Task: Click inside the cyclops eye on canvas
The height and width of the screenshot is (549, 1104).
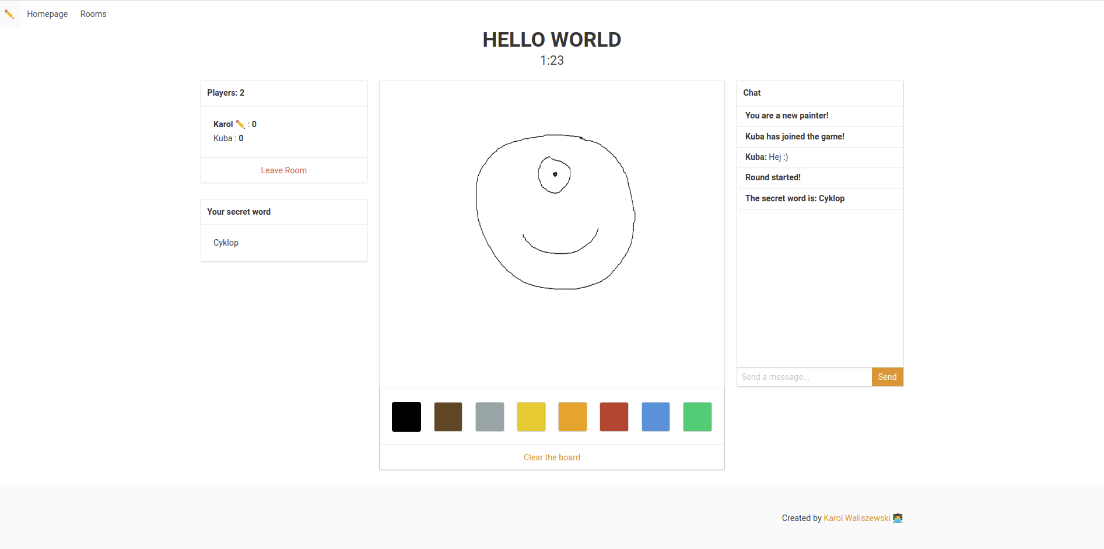Action: 554,174
